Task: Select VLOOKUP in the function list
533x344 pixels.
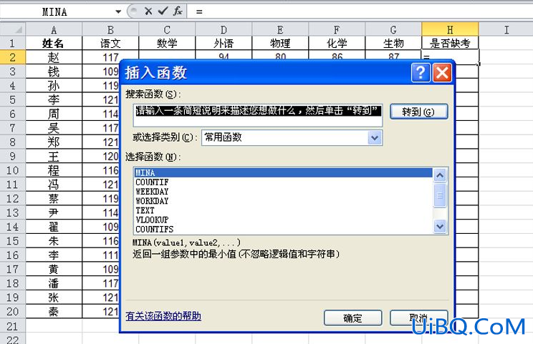Action: coord(284,220)
